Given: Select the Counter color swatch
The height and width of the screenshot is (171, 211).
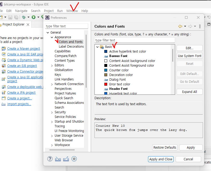Looking at the screenshot, I should [106, 70].
